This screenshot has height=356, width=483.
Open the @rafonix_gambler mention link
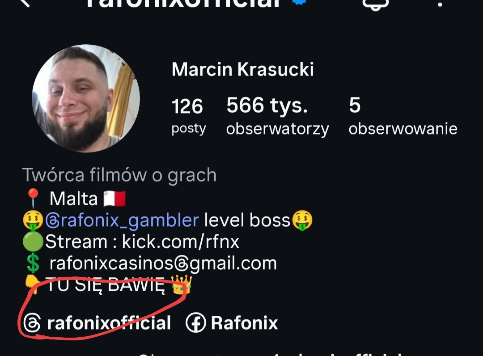122,220
